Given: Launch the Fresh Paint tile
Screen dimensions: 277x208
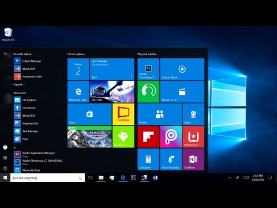Looking at the screenshot, I should (123, 114).
